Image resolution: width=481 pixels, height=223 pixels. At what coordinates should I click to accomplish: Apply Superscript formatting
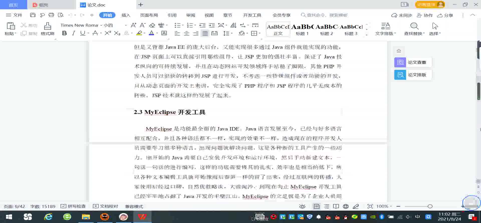(x=108, y=33)
